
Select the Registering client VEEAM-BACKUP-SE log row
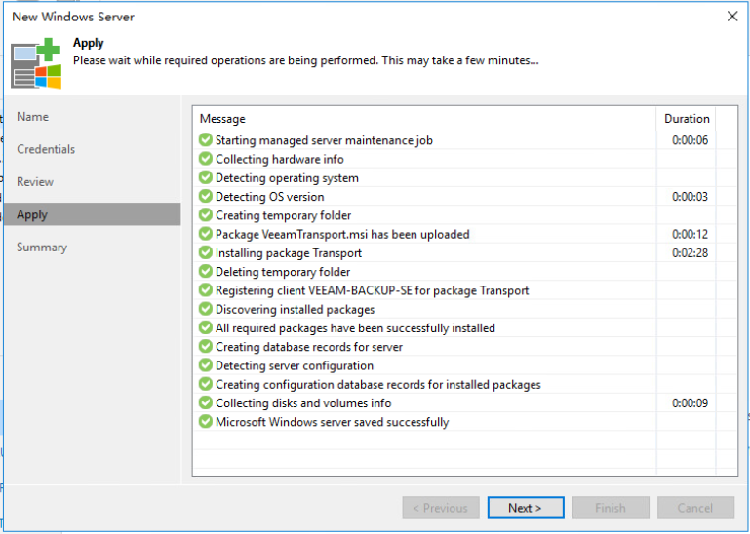coord(465,290)
